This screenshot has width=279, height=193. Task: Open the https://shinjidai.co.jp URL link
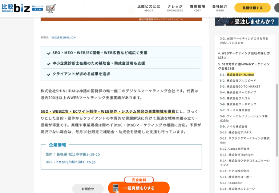tap(76, 162)
